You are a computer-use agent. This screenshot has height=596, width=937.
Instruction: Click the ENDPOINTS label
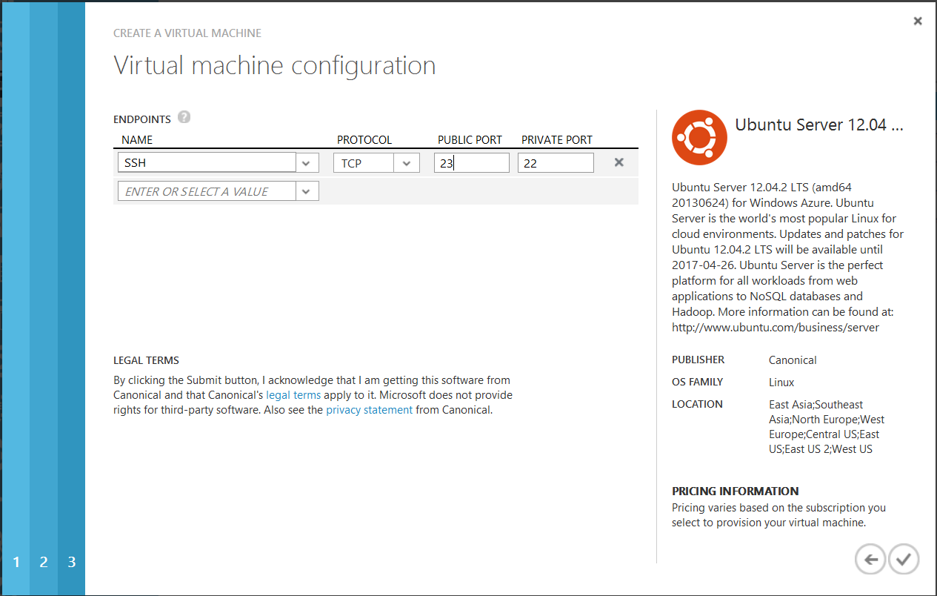point(142,119)
